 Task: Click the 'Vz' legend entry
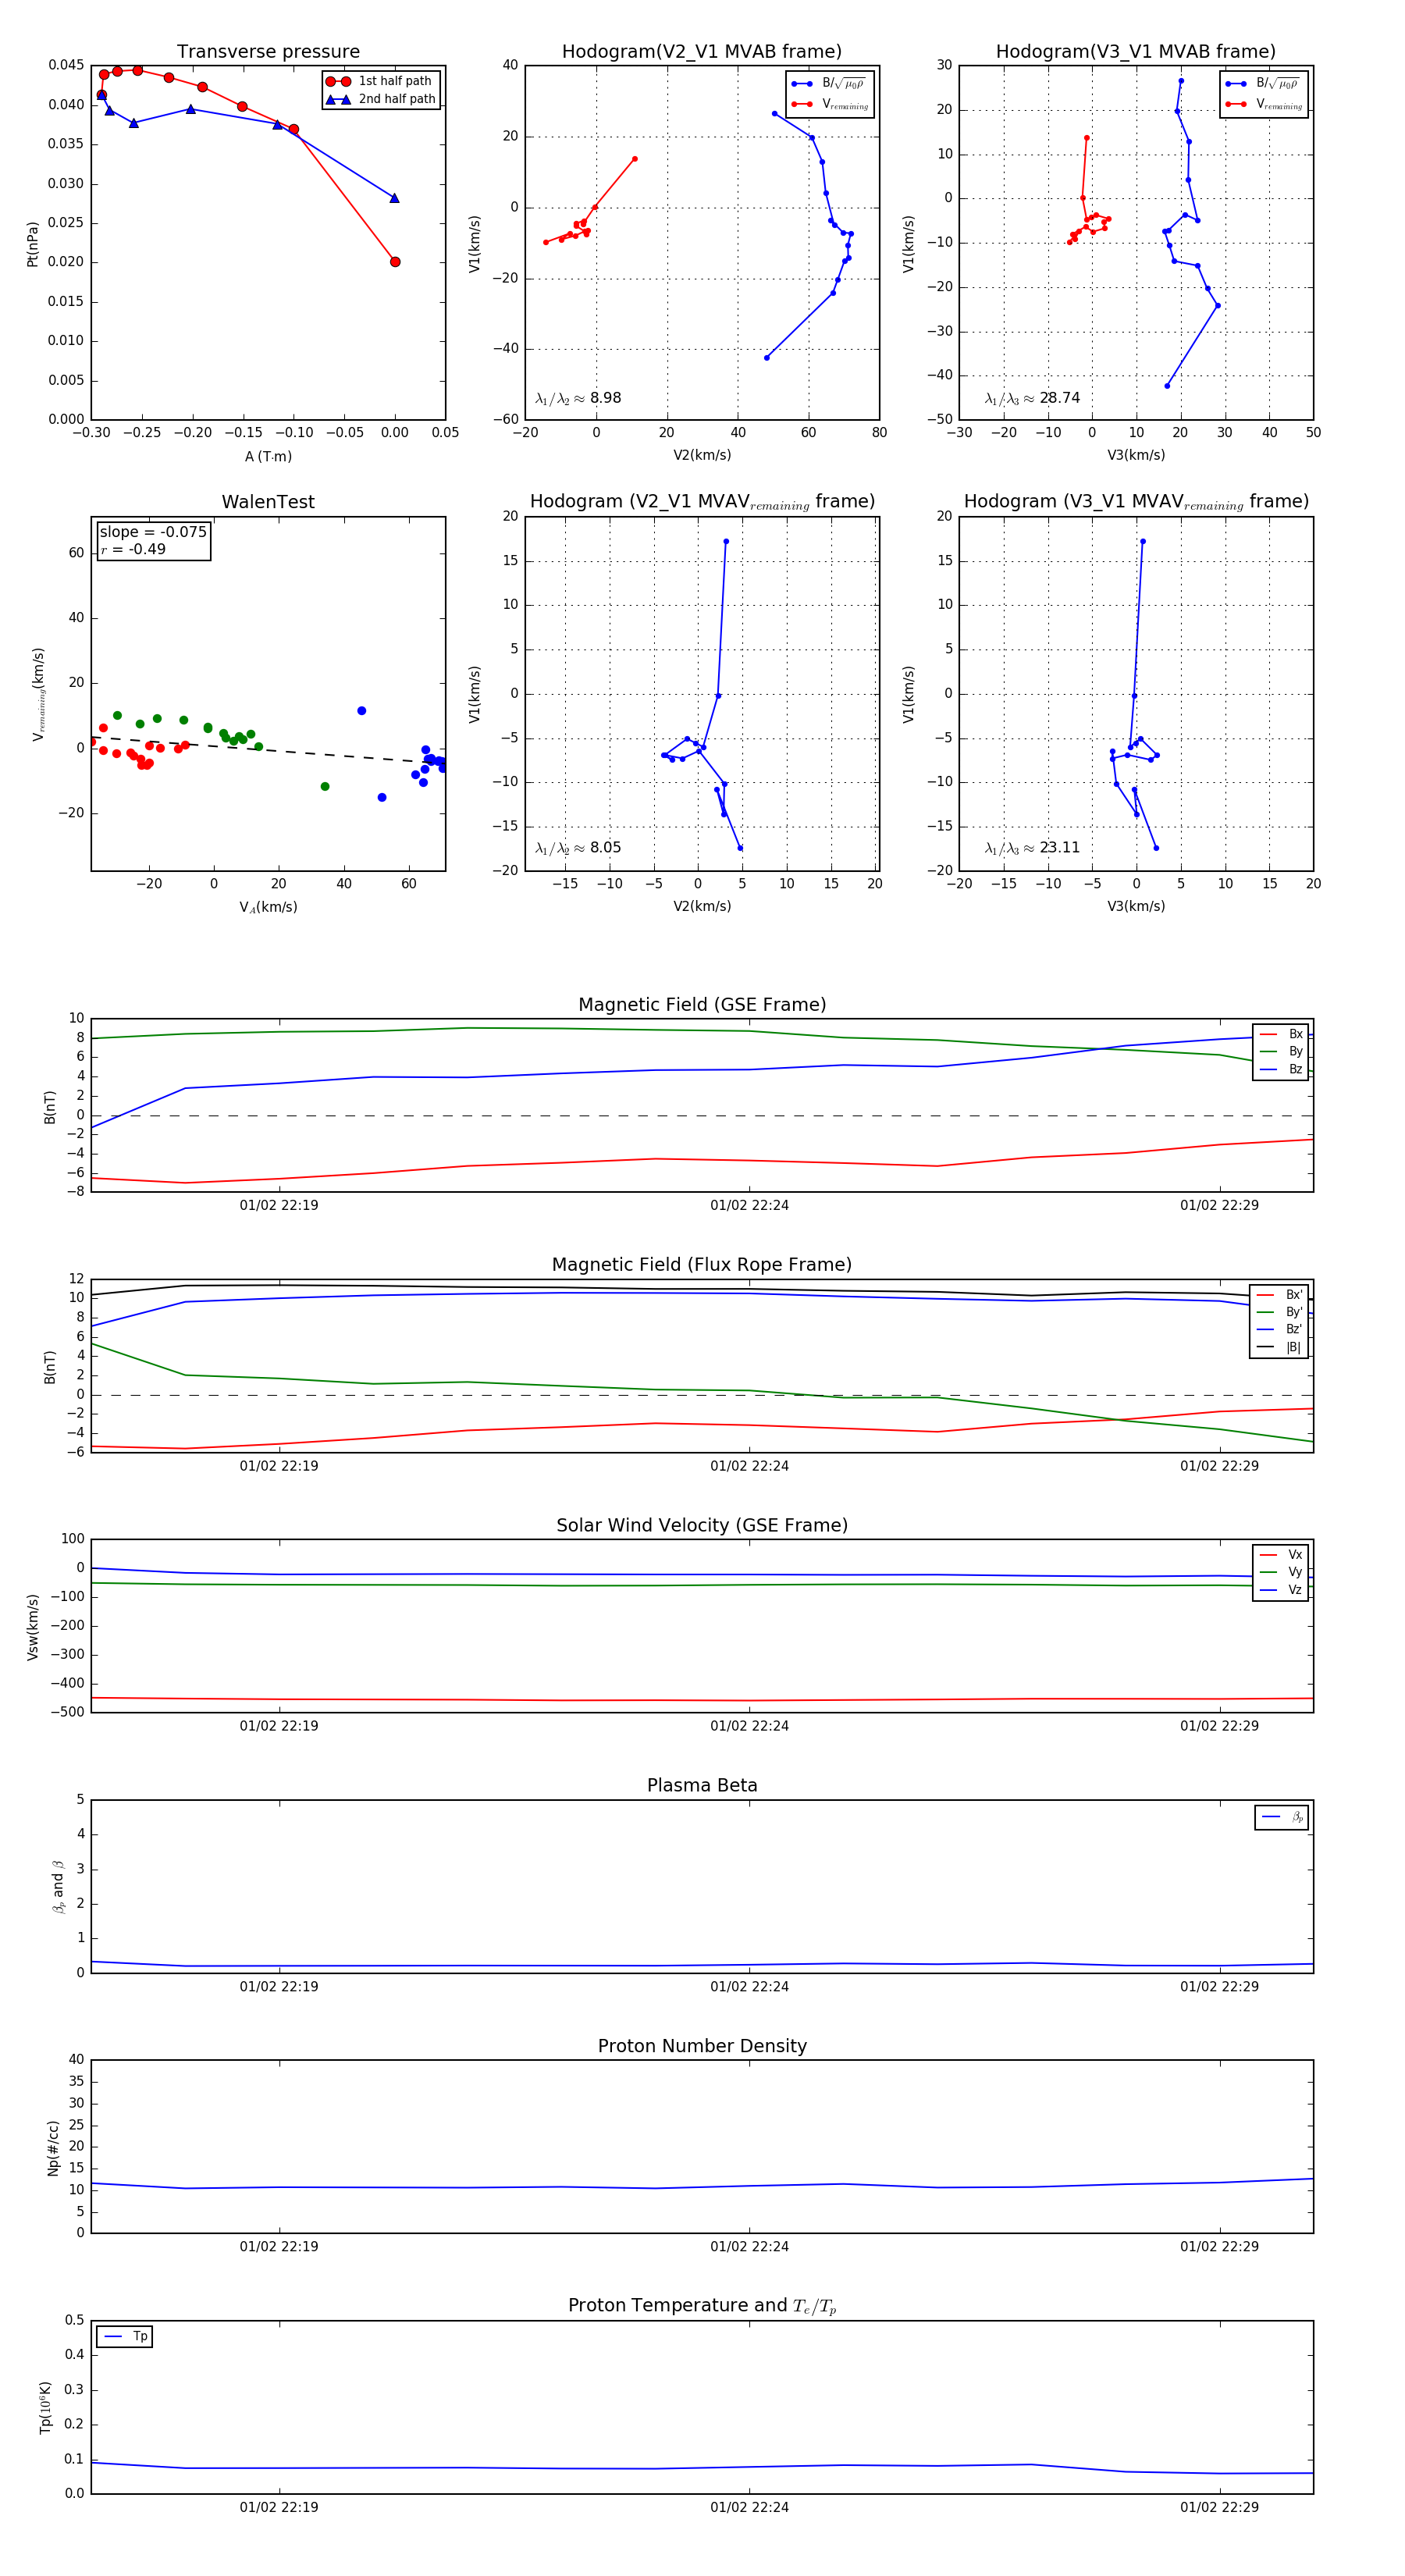[1281, 1590]
